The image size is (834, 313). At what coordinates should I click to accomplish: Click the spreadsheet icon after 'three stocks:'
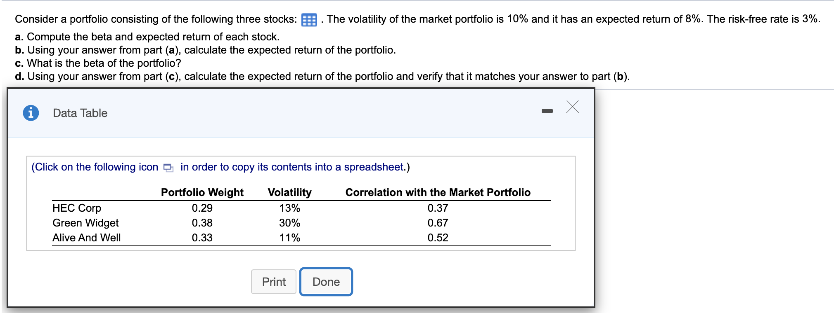click(x=309, y=19)
